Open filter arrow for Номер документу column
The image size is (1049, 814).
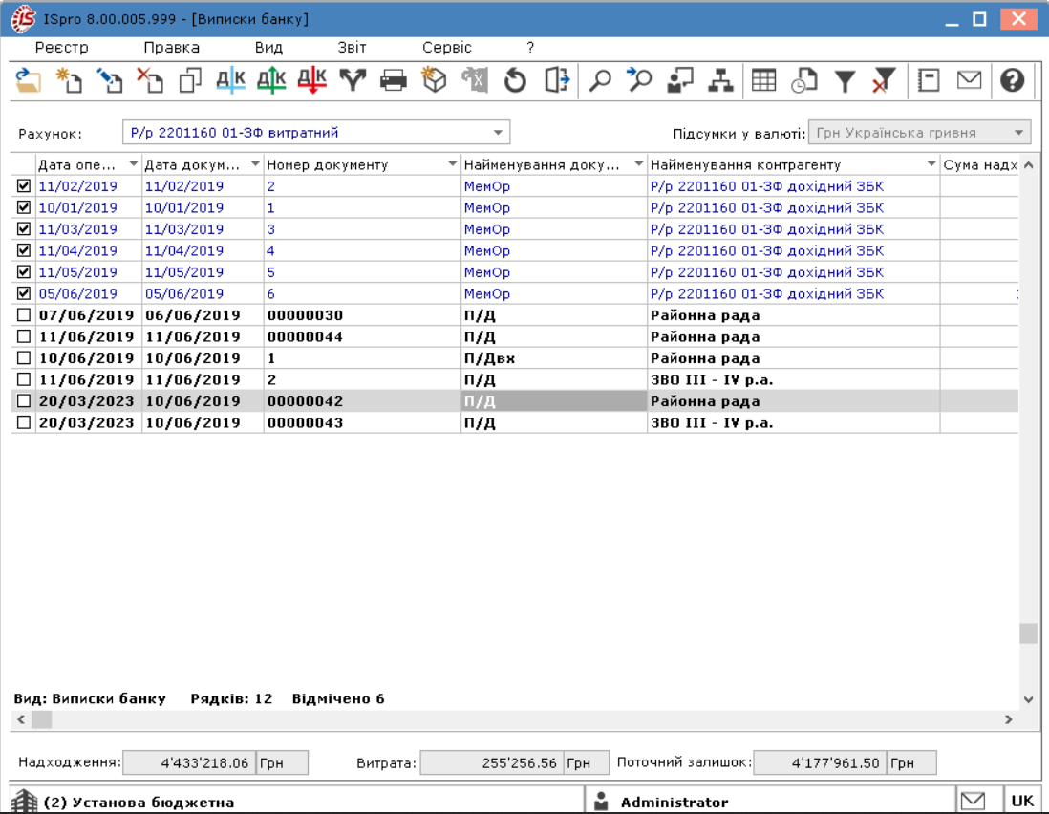[452, 164]
